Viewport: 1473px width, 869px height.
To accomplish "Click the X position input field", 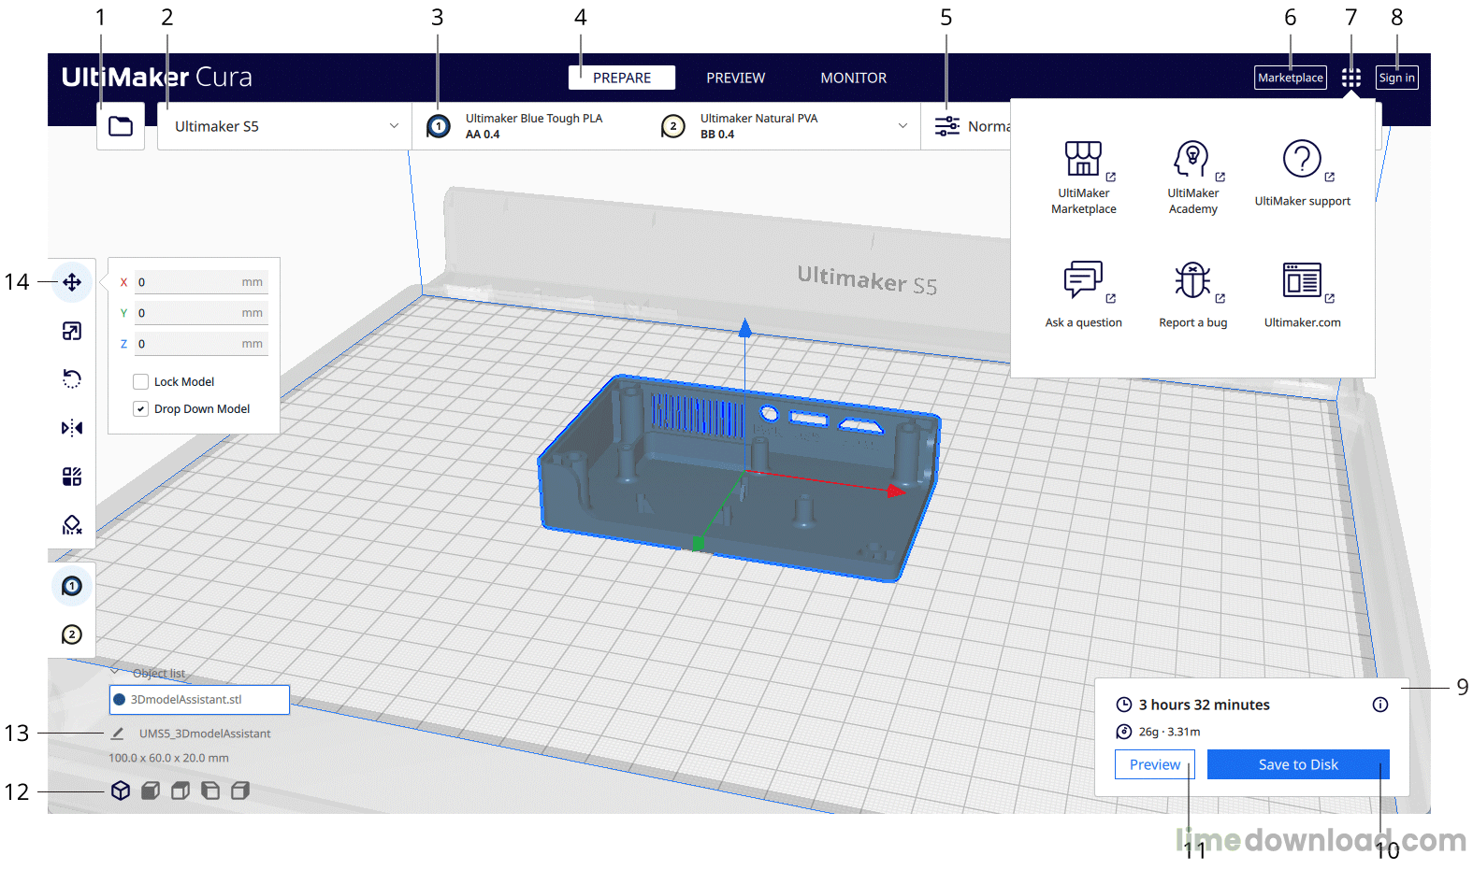I will click(201, 282).
